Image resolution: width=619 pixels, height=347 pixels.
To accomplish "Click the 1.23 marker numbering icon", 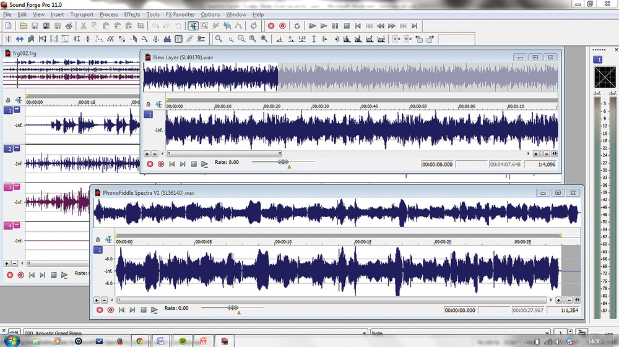I will click(x=302, y=39).
